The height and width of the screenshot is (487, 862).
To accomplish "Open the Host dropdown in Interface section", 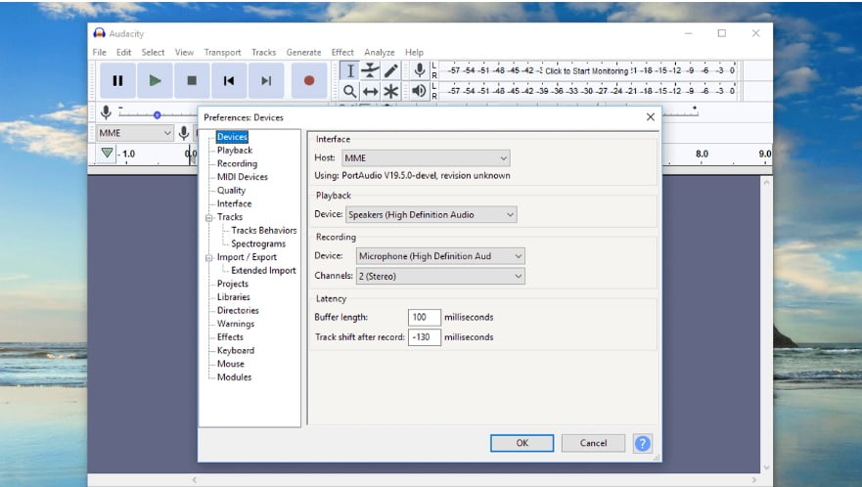I will tap(426, 158).
